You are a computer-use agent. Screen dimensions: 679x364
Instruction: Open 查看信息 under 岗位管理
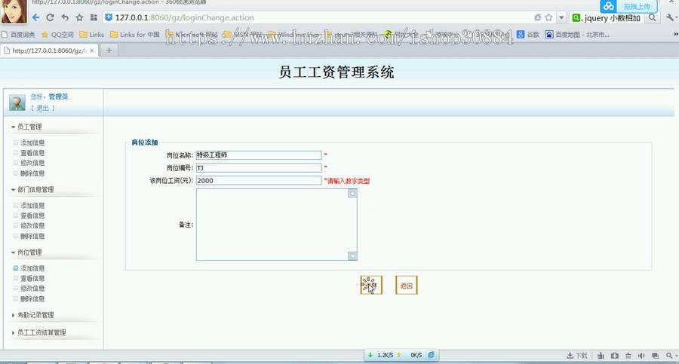tap(32, 278)
